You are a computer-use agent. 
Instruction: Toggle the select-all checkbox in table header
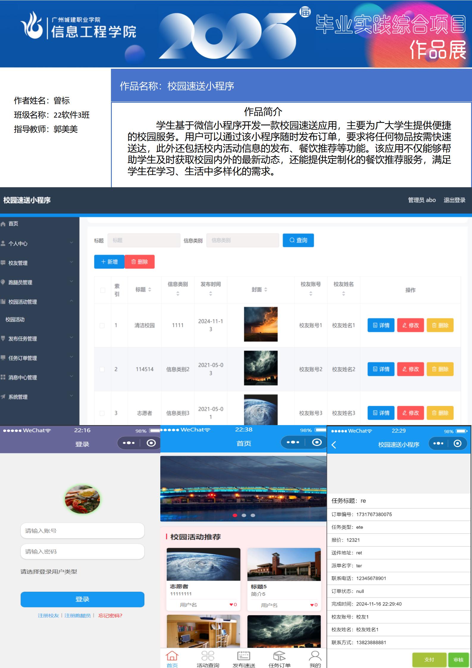[103, 290]
